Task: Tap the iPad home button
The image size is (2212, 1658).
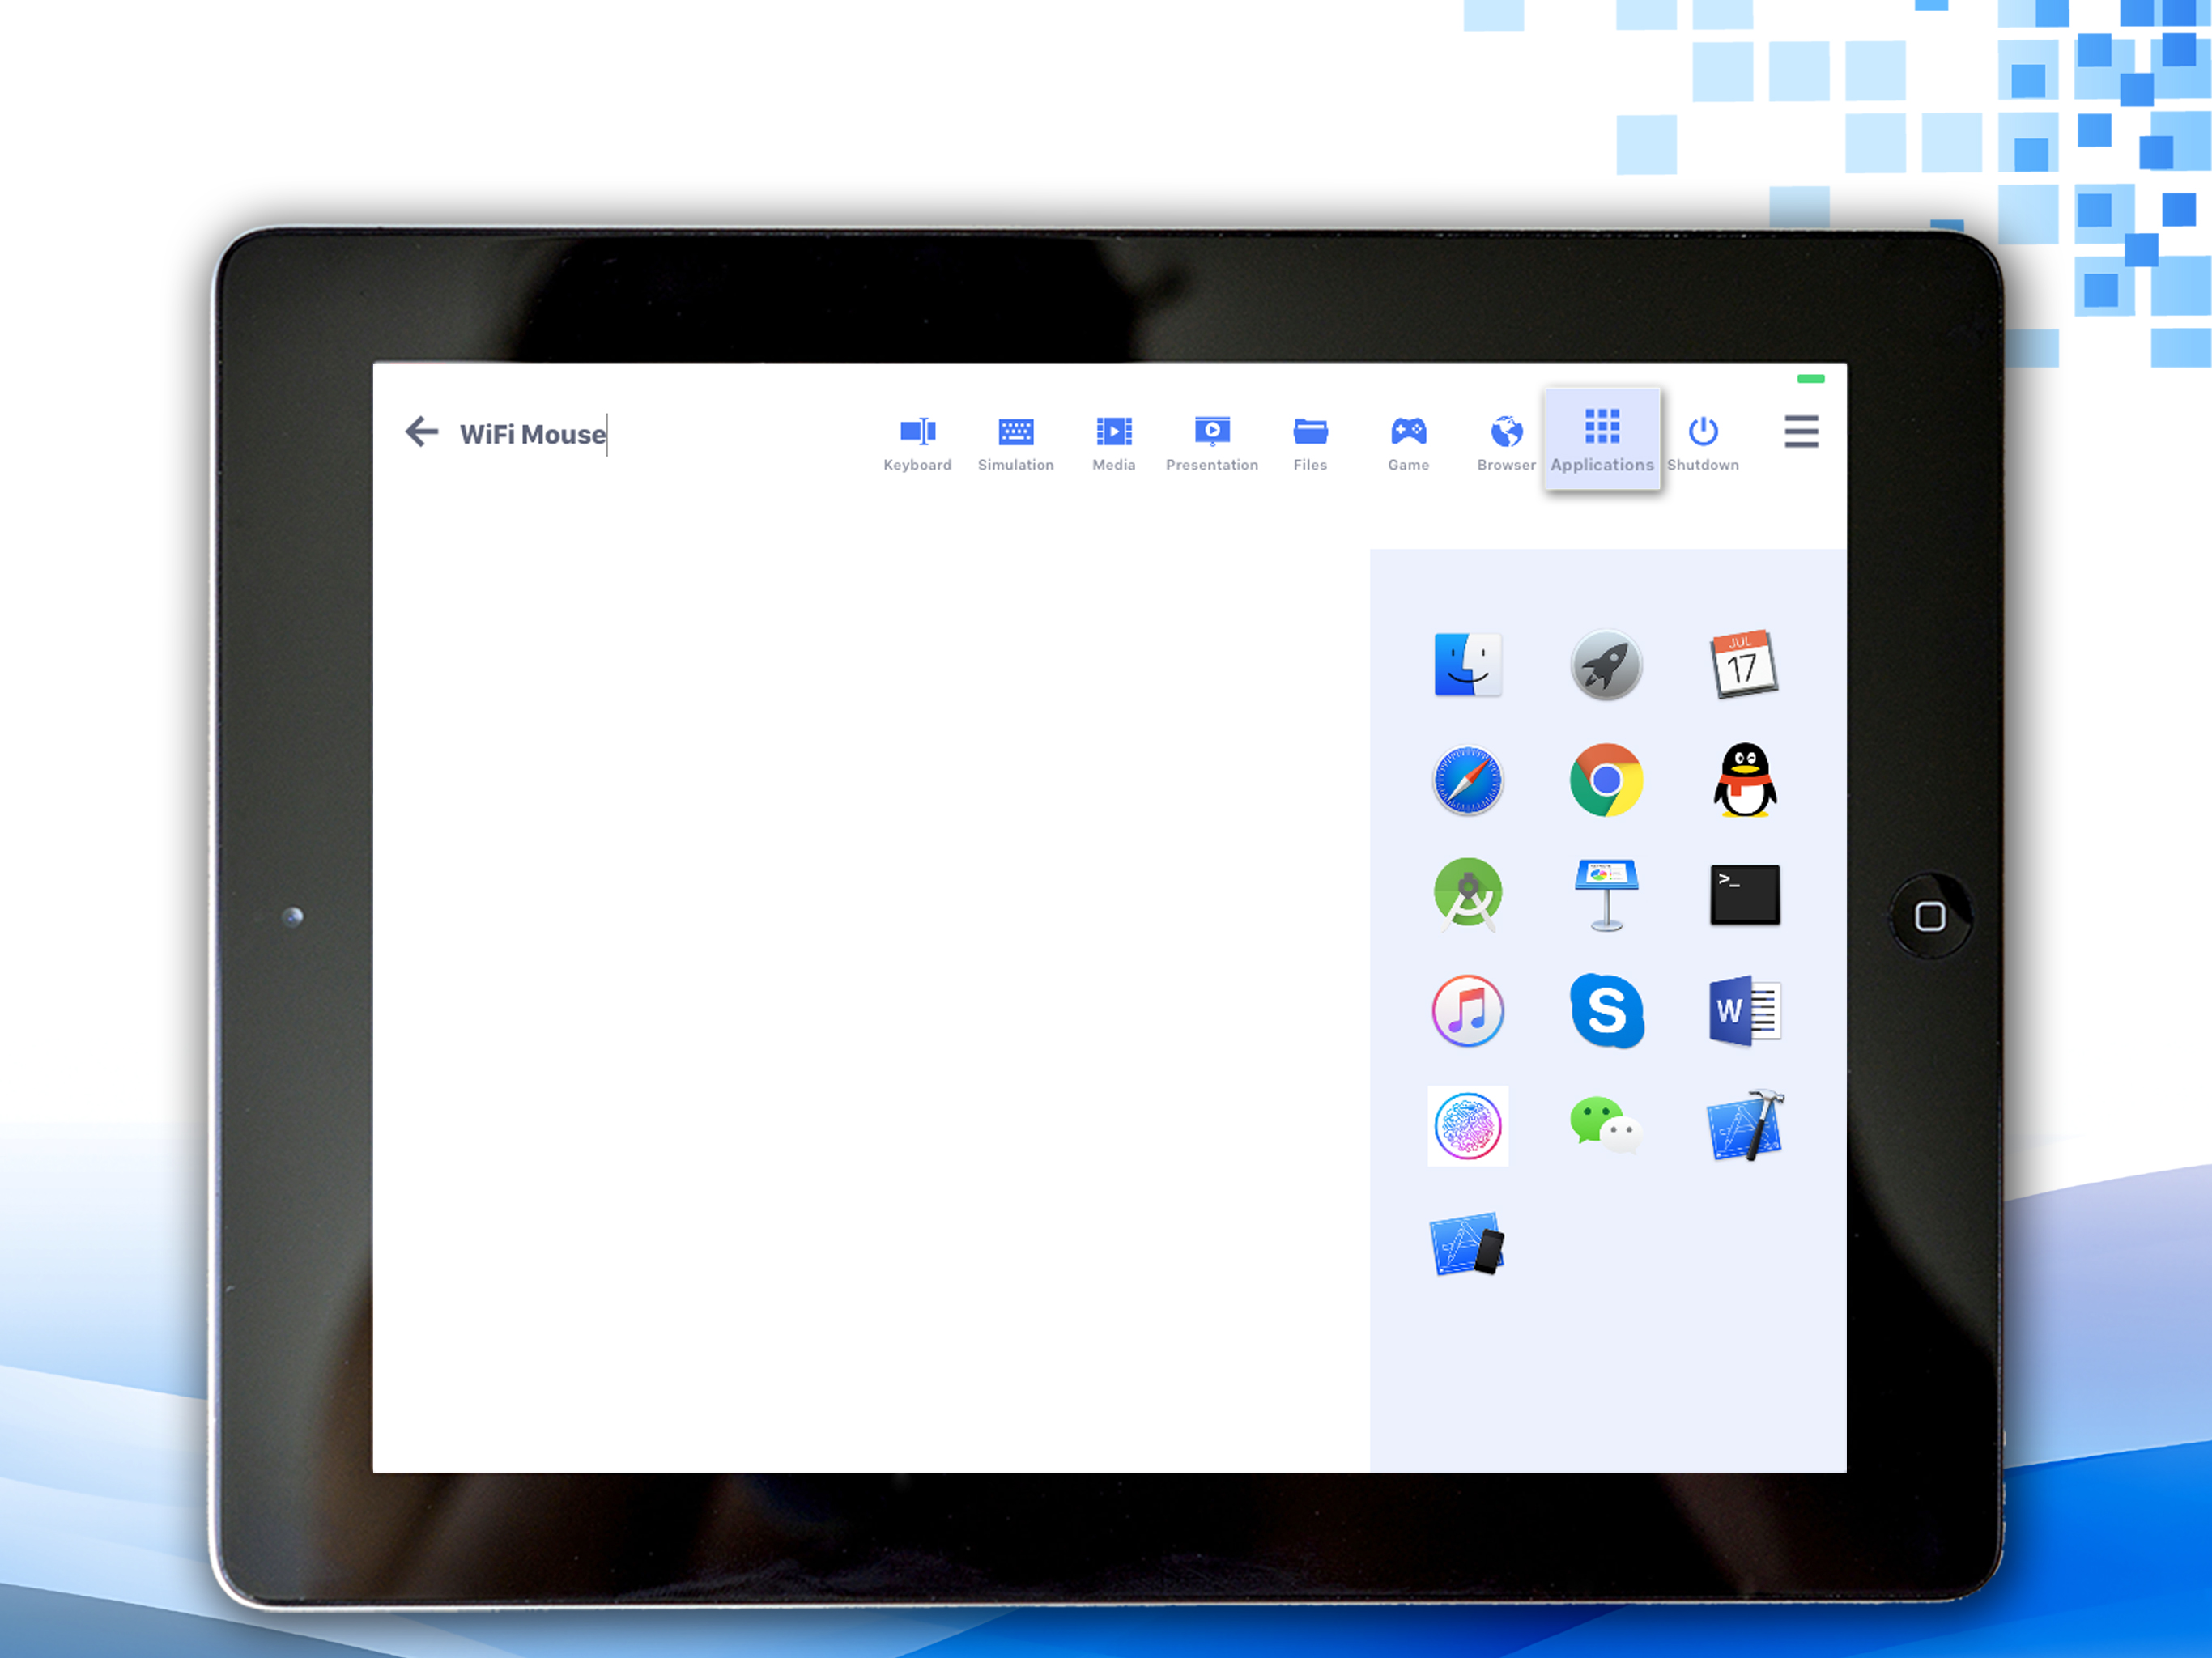Action: pos(1930,916)
